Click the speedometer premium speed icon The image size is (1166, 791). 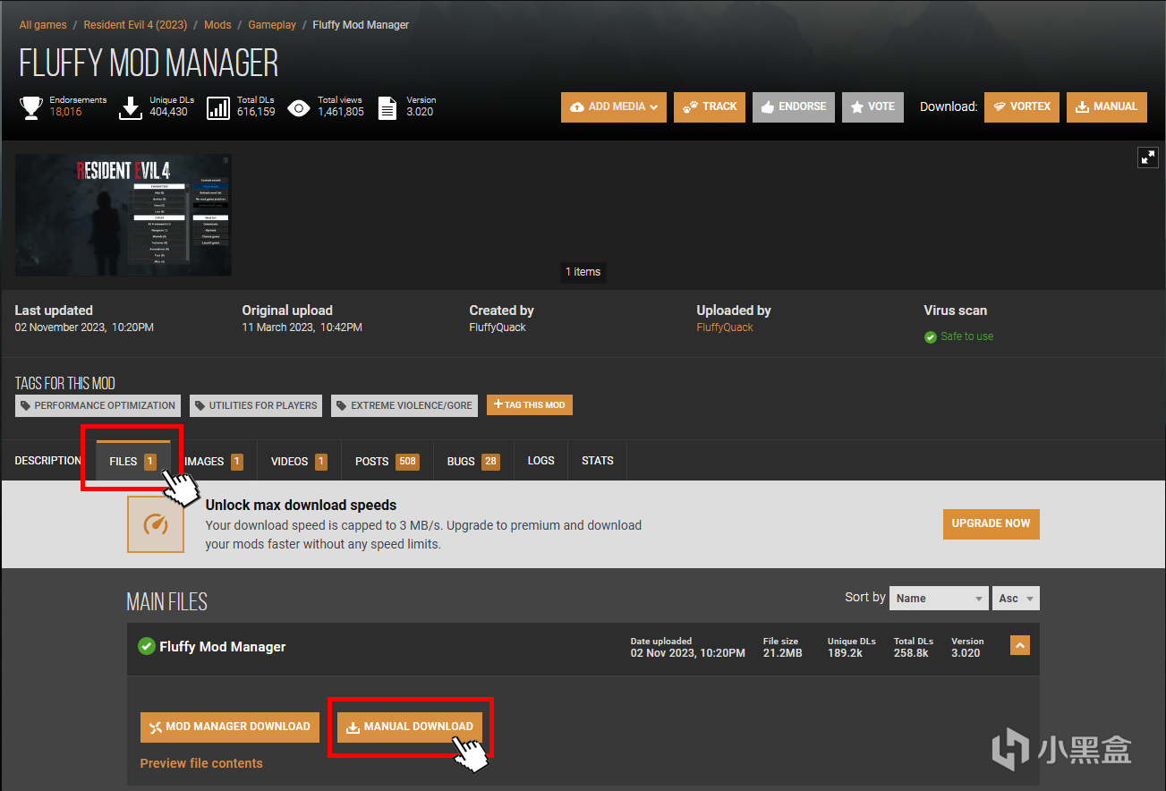click(156, 523)
